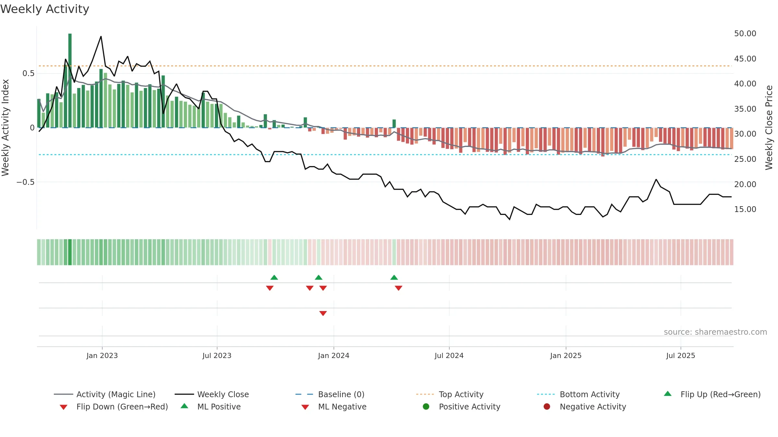Click the Weekly Close line peak above 45.00
Viewport: 778px width, 437px height.
coord(101,37)
